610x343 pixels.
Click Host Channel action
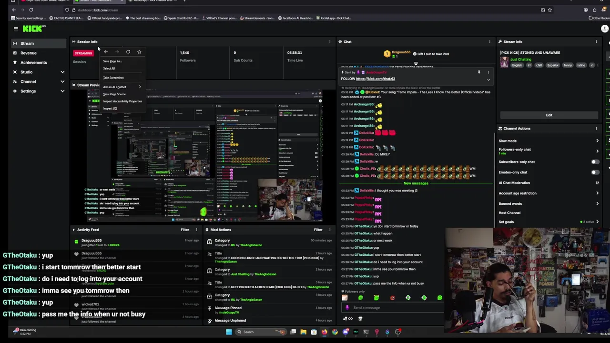(509, 212)
